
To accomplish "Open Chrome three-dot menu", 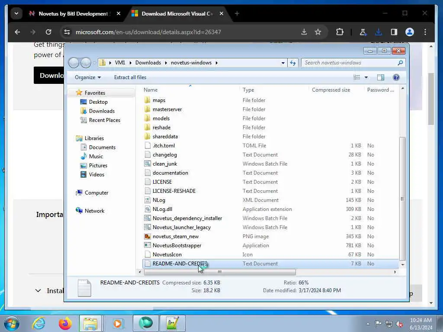I will point(425,32).
